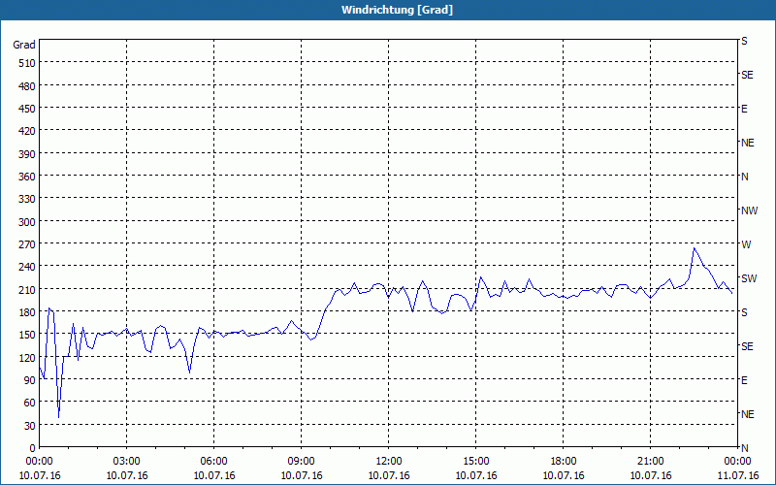Viewport: 776px width, 485px height.
Task: Click the SW compass label on right axis
Action: (749, 278)
